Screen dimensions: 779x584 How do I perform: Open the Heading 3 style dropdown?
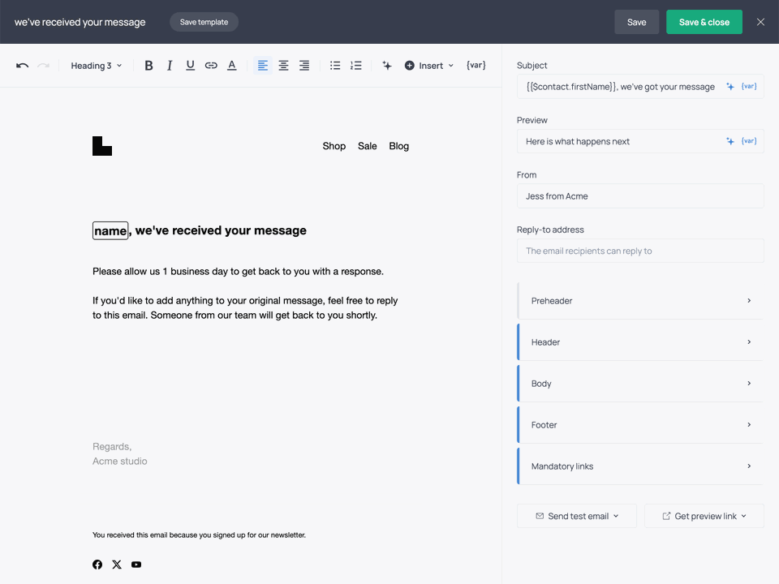coord(96,65)
